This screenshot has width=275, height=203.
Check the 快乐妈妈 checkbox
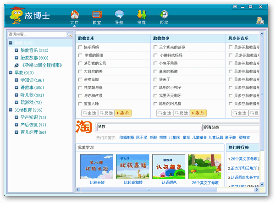coord(80,47)
